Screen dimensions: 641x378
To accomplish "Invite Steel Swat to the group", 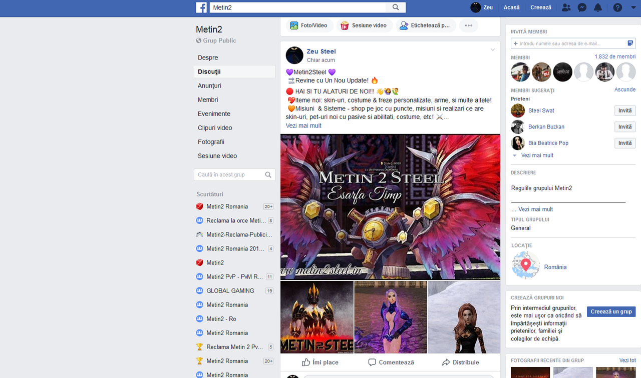I will tap(624, 110).
